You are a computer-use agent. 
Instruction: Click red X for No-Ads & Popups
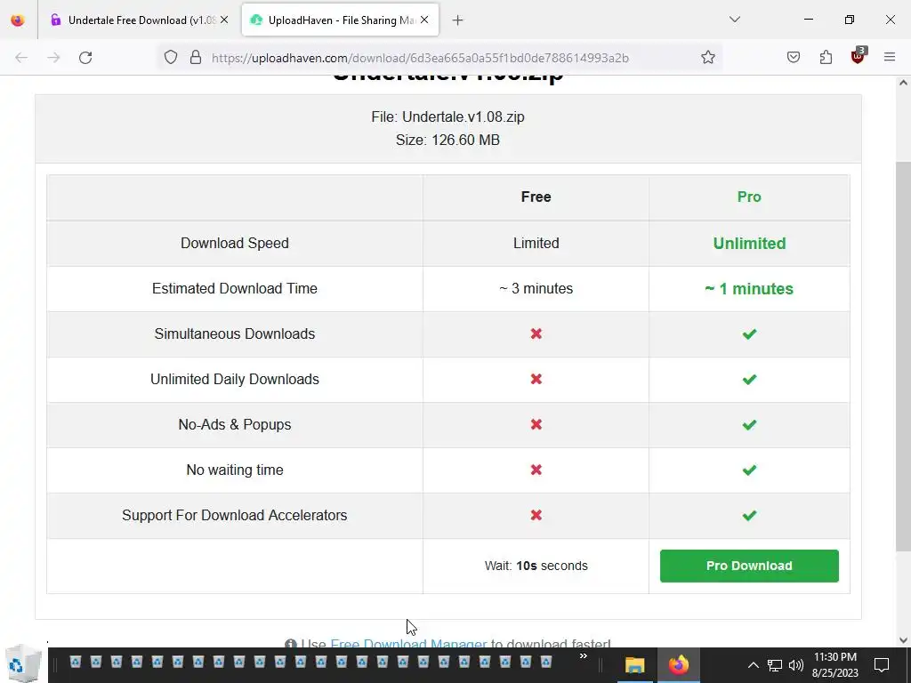[536, 424]
